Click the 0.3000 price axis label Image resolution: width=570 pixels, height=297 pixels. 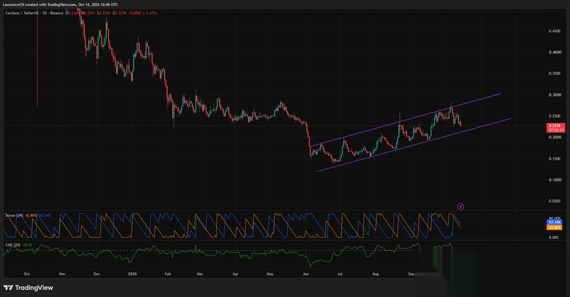point(555,95)
